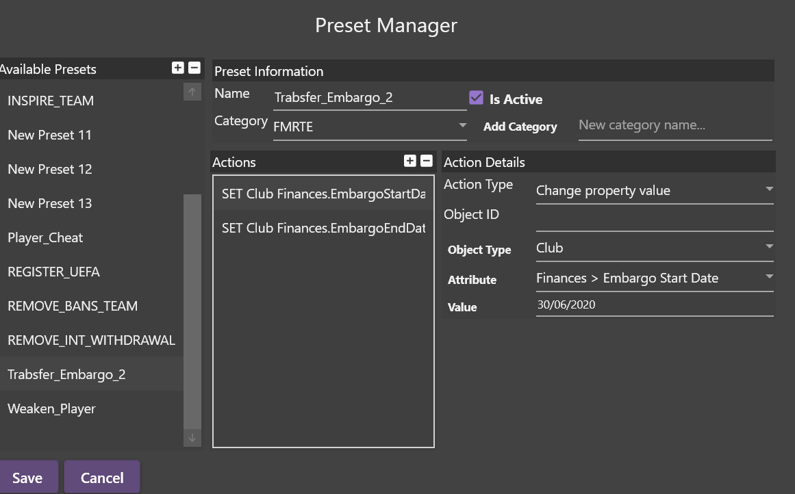Remove preset using Available Presets minus icon
Image resolution: width=795 pixels, height=494 pixels.
pos(194,68)
